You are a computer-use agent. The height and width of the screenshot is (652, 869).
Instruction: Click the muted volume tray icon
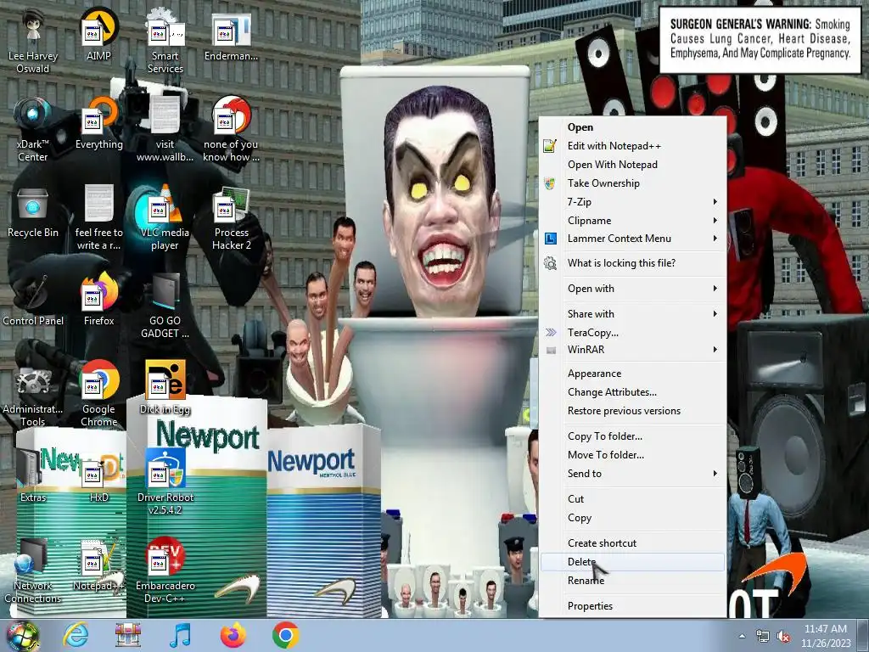pyautogui.click(x=784, y=637)
